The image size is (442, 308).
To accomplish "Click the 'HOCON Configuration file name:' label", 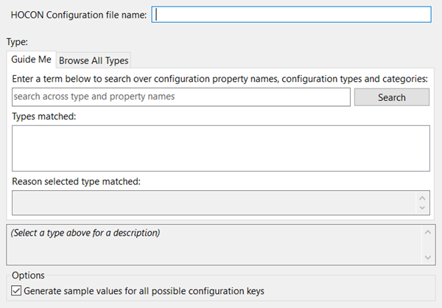I will 79,15.
